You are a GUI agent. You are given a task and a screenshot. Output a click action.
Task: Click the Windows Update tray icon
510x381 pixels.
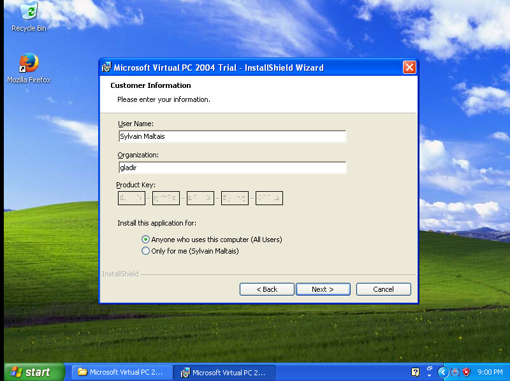point(455,372)
